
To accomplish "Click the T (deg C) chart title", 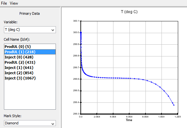I will tap(129, 12).
